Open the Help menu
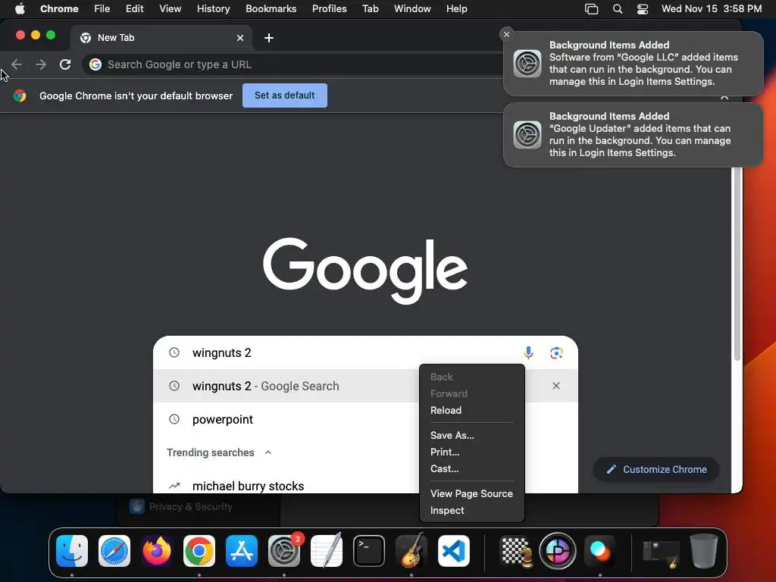776x582 pixels. click(x=456, y=8)
